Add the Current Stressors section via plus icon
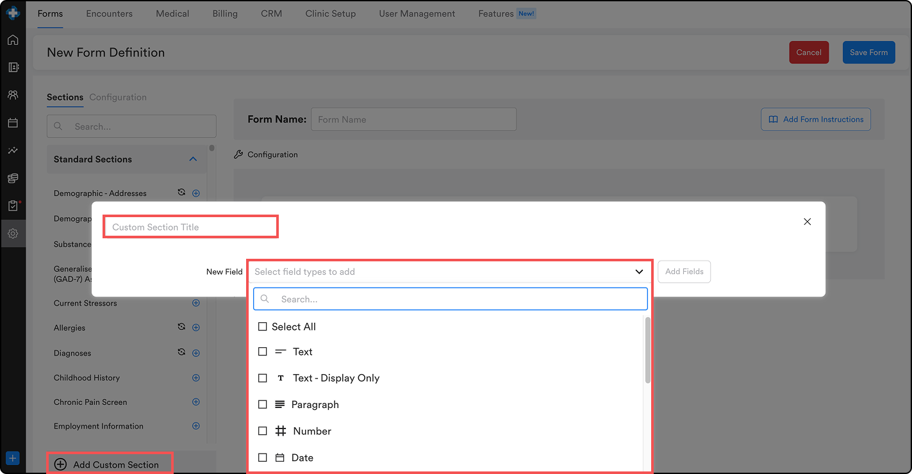Viewport: 912px width, 474px height. (x=196, y=303)
